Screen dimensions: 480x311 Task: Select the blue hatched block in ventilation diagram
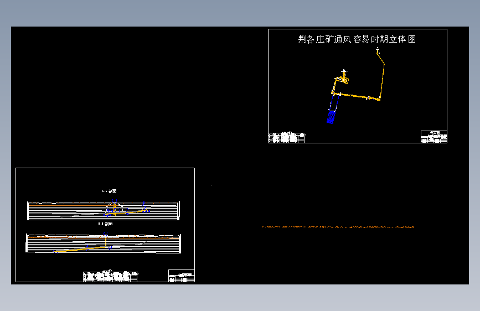331,117
